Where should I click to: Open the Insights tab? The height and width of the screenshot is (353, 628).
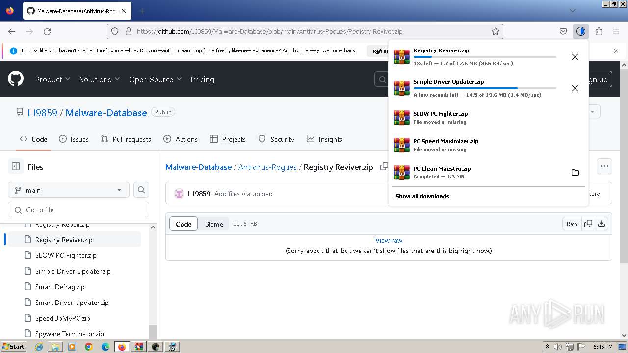click(324, 139)
